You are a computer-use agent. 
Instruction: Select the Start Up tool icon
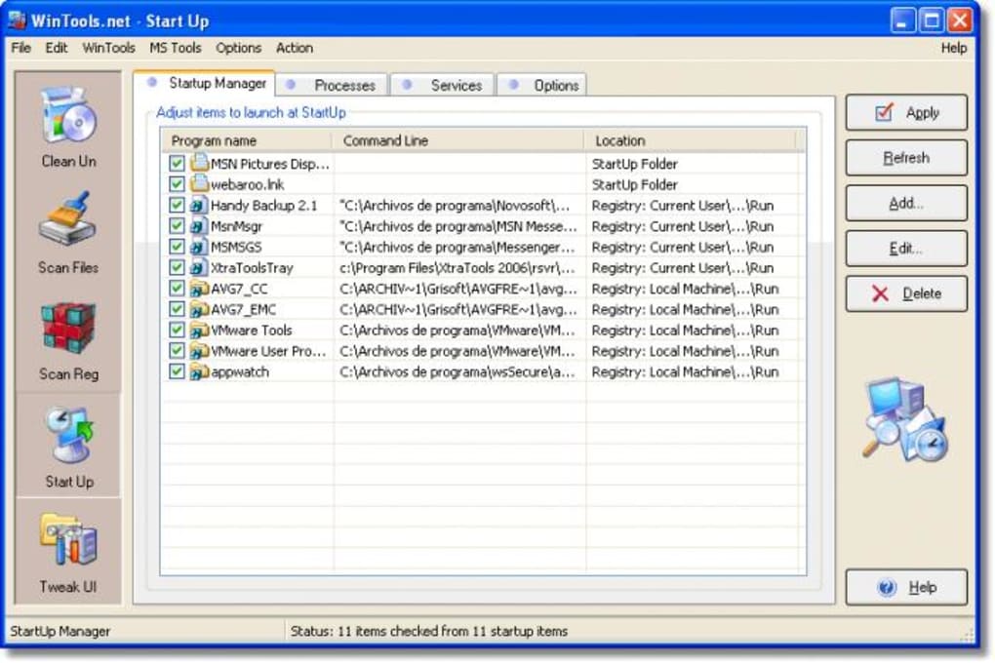click(x=68, y=435)
